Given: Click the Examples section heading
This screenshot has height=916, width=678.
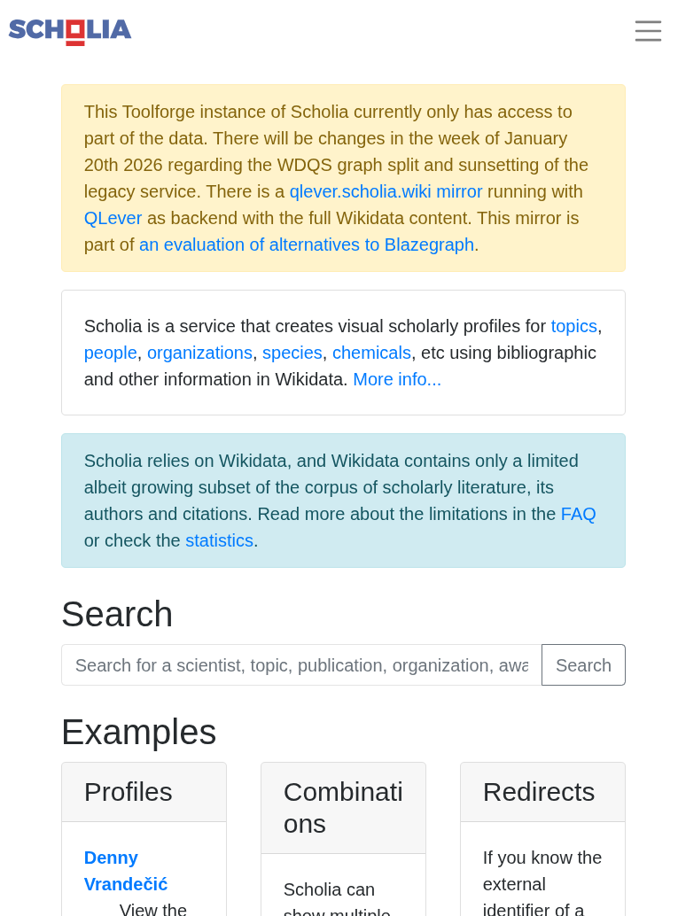Looking at the screenshot, I should click(139, 732).
